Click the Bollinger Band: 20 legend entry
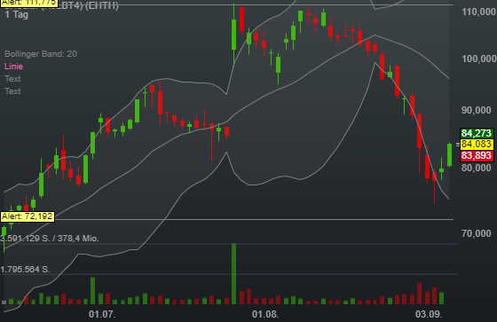Image resolution: width=497 pixels, height=322 pixels. click(41, 54)
